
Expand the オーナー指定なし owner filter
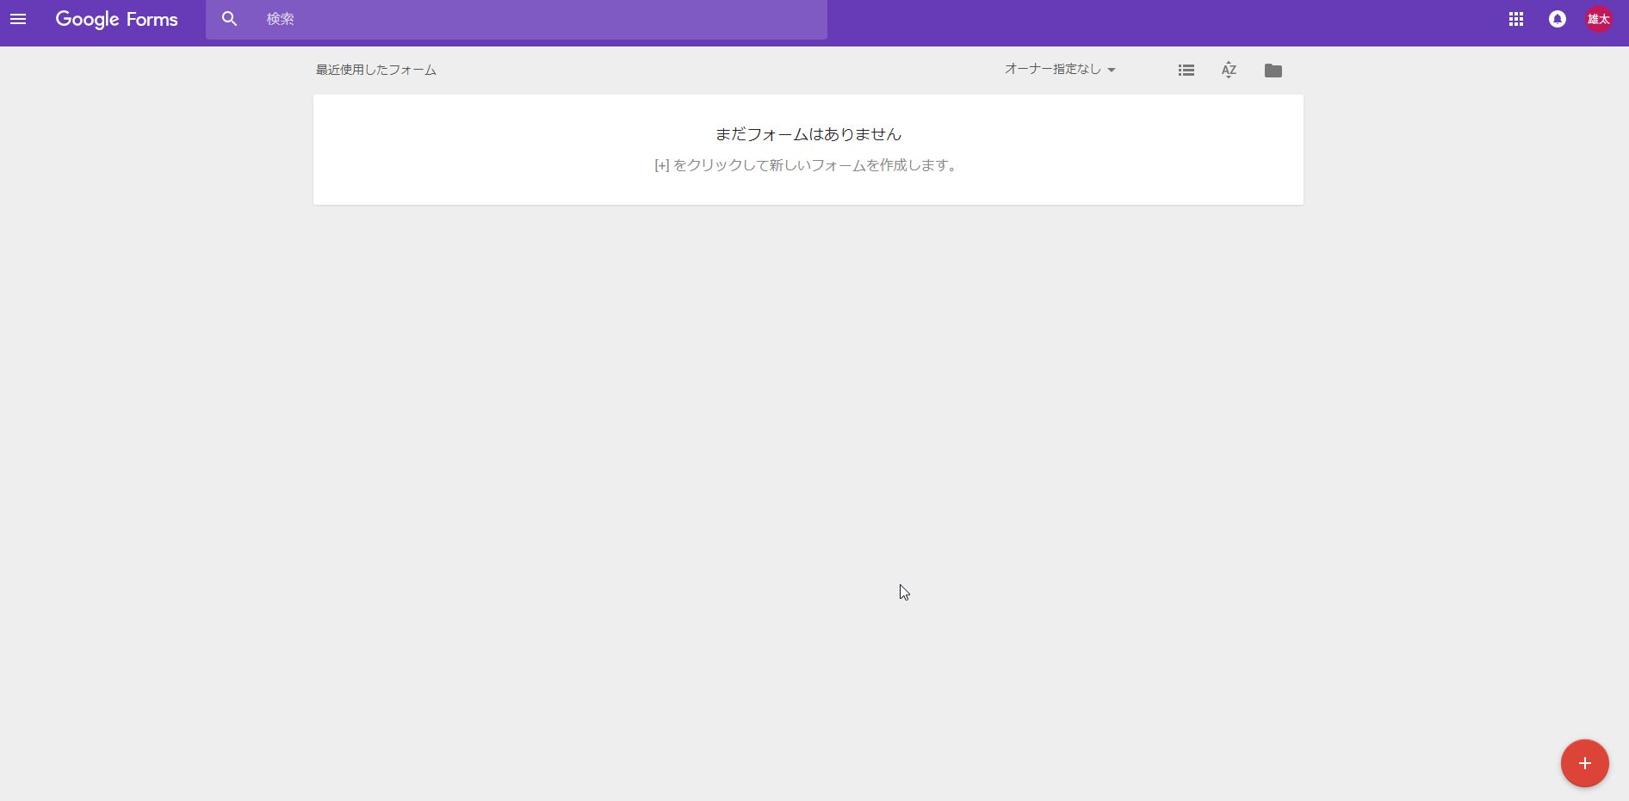tap(1060, 69)
